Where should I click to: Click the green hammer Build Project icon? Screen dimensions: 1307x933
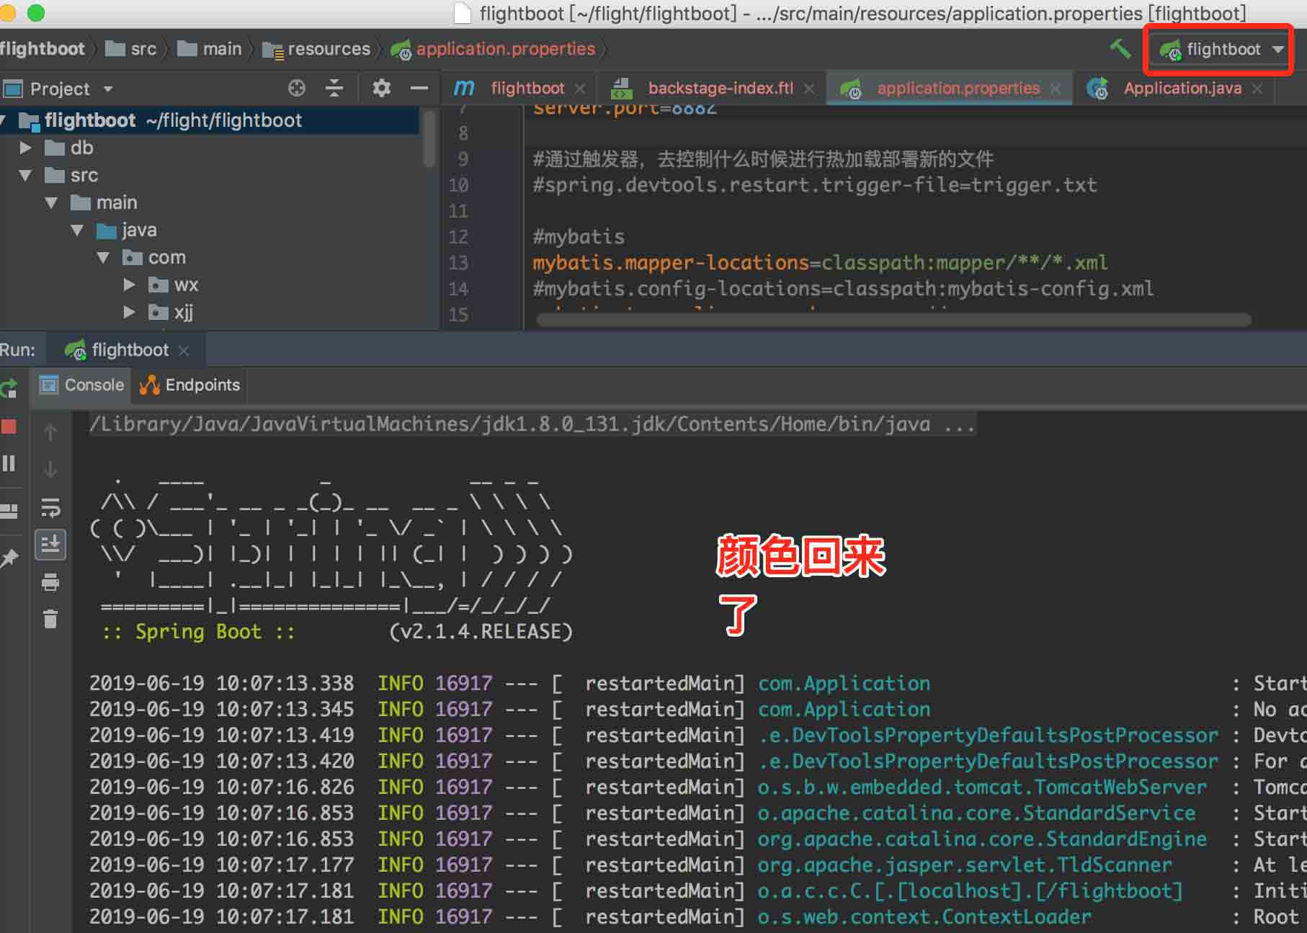point(1120,49)
